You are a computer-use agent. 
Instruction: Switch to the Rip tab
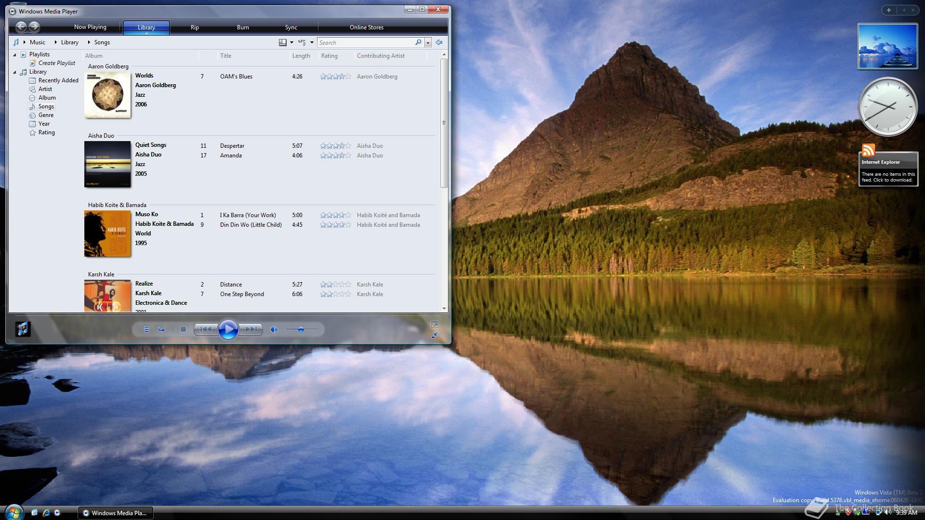195,27
